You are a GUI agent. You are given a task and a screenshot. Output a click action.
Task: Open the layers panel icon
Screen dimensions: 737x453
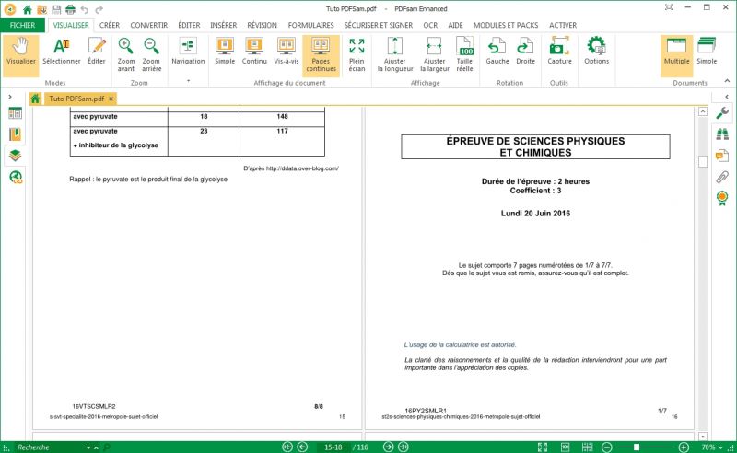tap(15, 156)
